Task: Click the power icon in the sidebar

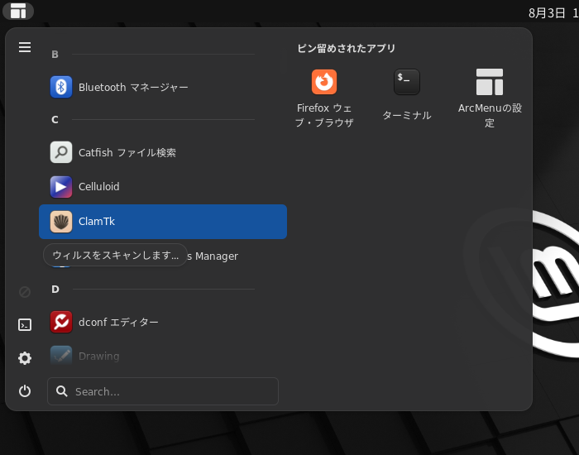Action: [x=25, y=391]
